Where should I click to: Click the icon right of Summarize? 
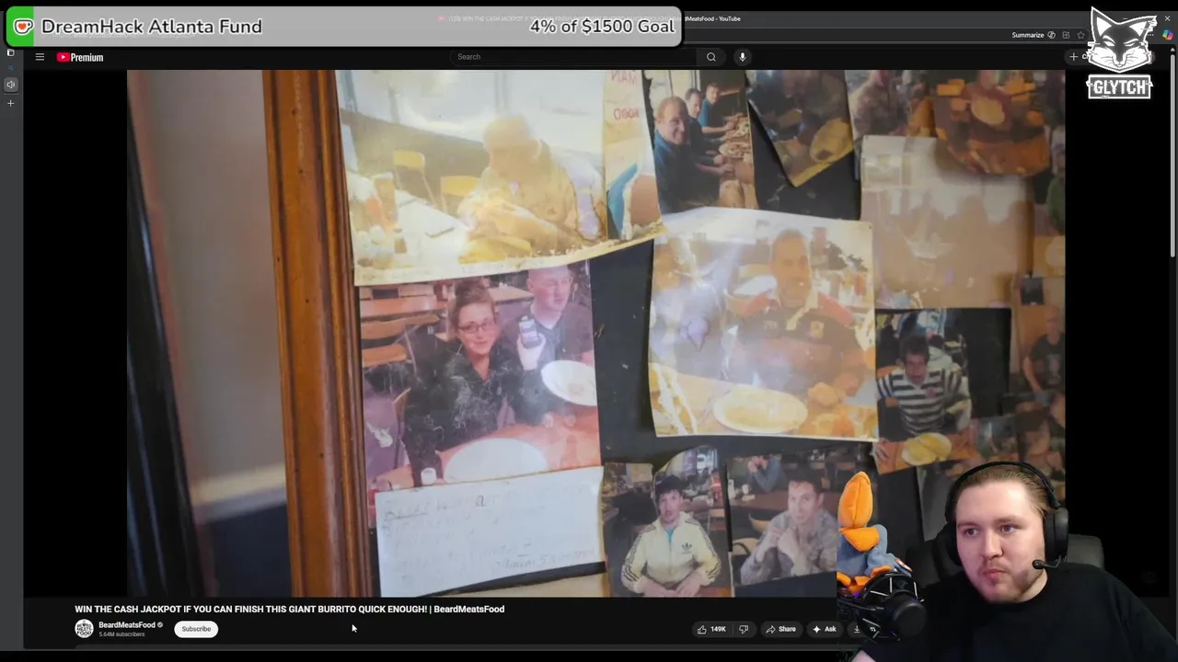click(1051, 35)
